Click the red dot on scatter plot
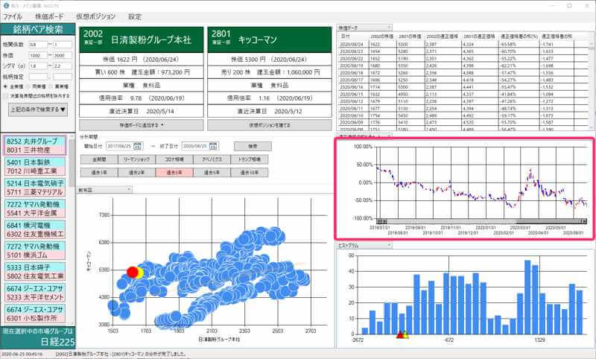This screenshot has height=359, width=596. tap(133, 272)
